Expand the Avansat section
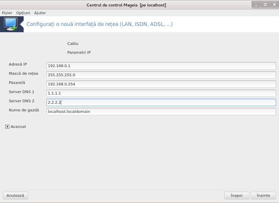Viewport: 279px width, 203px height. [7, 127]
